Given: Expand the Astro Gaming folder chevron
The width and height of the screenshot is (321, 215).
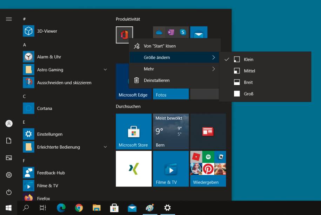Looking at the screenshot, I should (105, 70).
